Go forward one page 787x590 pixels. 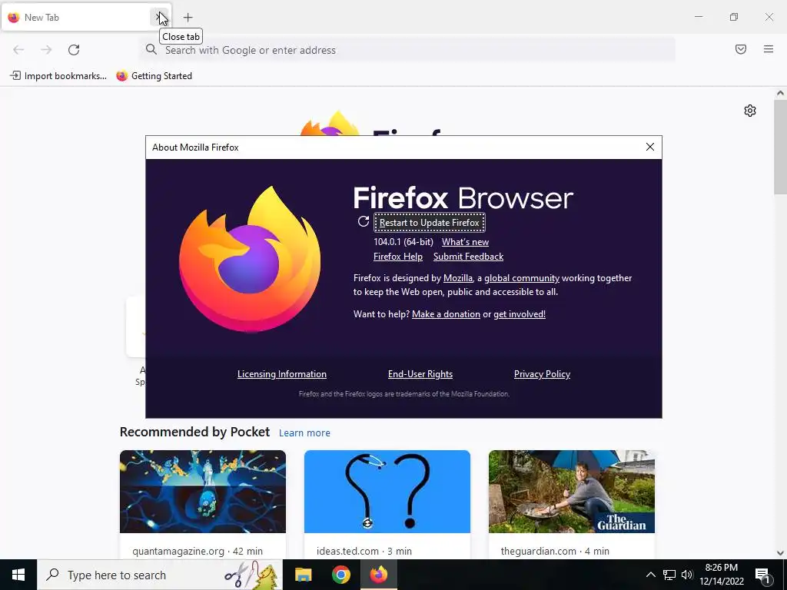tap(46, 50)
